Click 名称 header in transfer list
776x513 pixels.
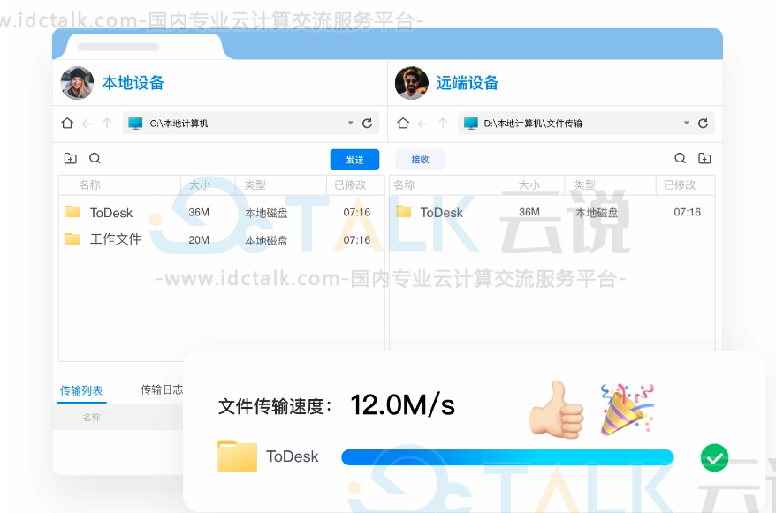pyautogui.click(x=91, y=417)
